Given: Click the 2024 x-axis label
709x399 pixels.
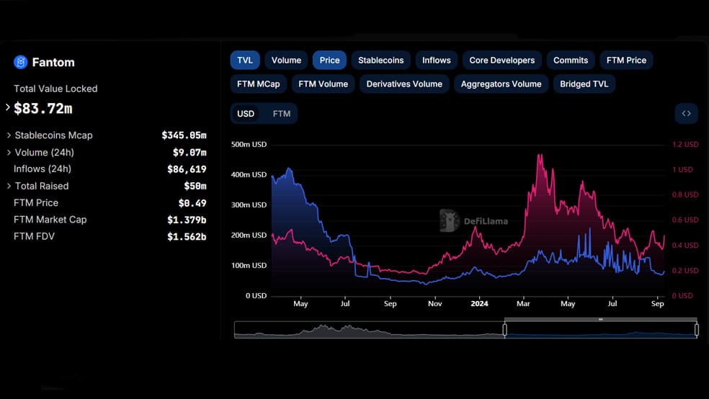Looking at the screenshot, I should 479,304.
